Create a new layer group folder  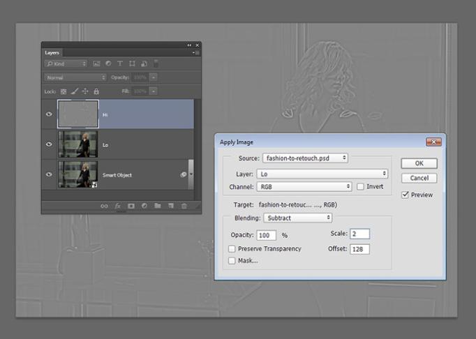pos(158,206)
